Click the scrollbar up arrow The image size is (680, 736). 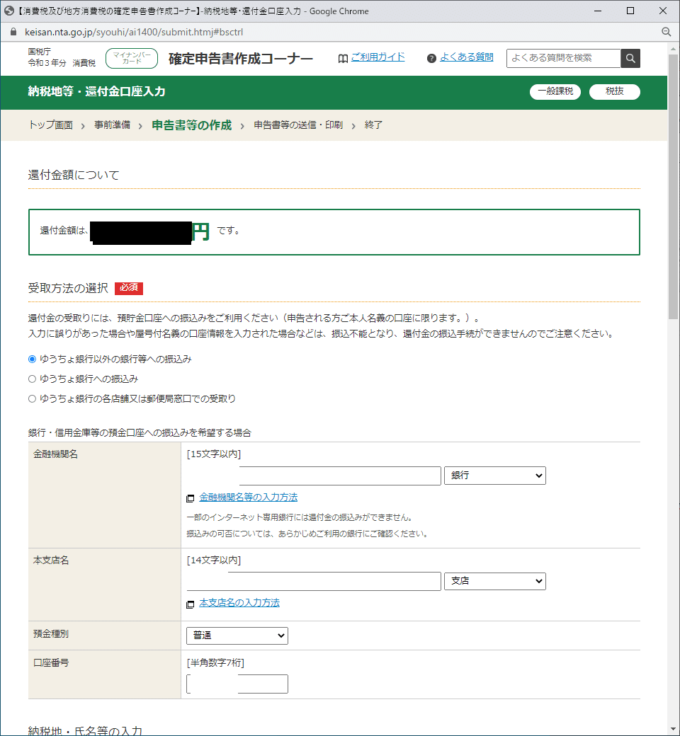coord(673,48)
